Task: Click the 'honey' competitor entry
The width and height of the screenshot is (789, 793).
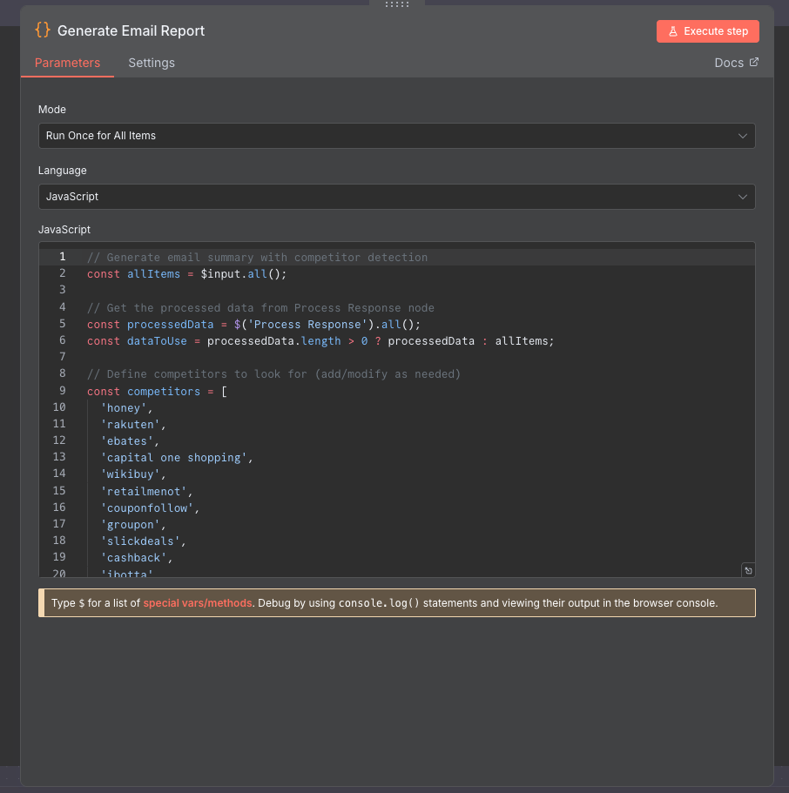Action: [126, 407]
